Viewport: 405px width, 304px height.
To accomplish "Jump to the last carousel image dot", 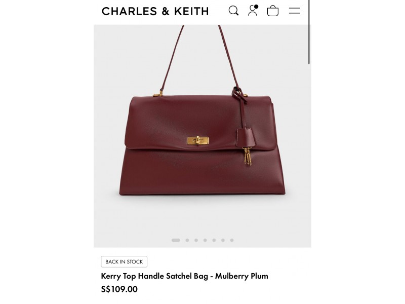I will point(232,240).
